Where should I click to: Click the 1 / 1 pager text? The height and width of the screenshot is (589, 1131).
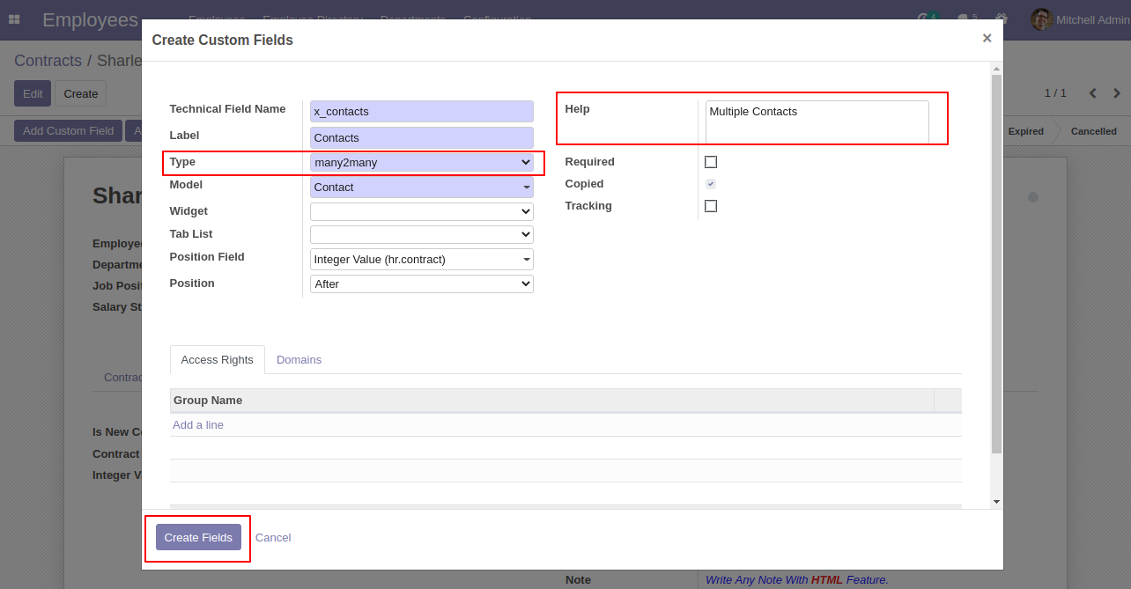point(1055,93)
